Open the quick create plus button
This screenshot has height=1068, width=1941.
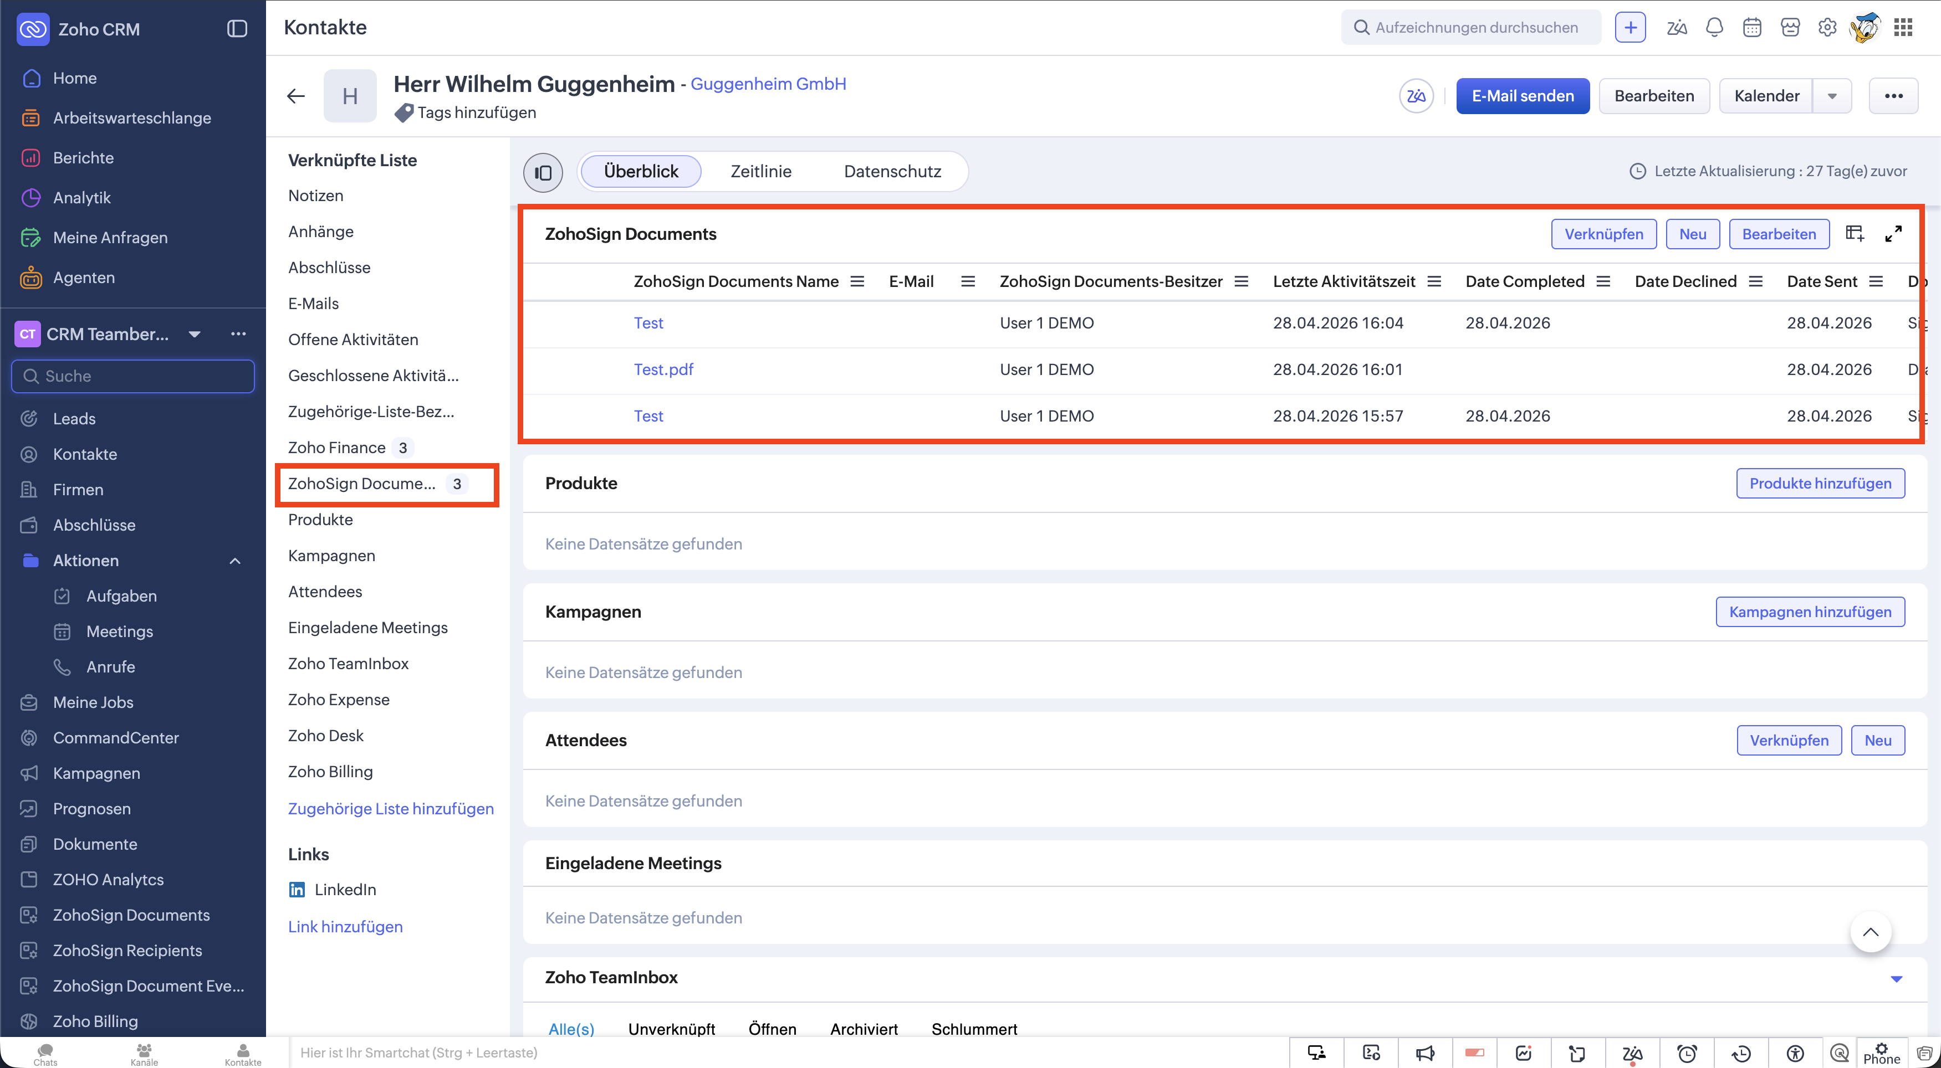1630,28
